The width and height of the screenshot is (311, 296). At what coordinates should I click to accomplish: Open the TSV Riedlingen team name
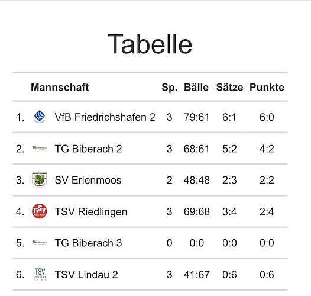[x=91, y=212]
